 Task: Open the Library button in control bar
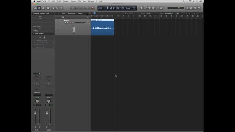click(35, 8)
